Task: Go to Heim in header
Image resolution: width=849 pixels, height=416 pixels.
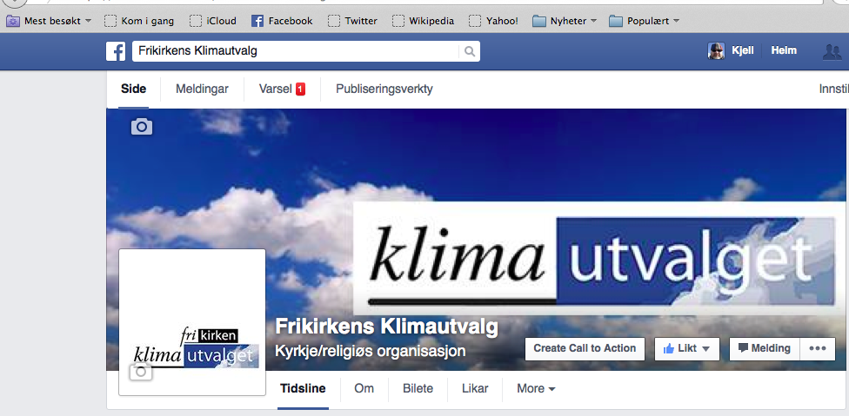Action: (x=784, y=50)
